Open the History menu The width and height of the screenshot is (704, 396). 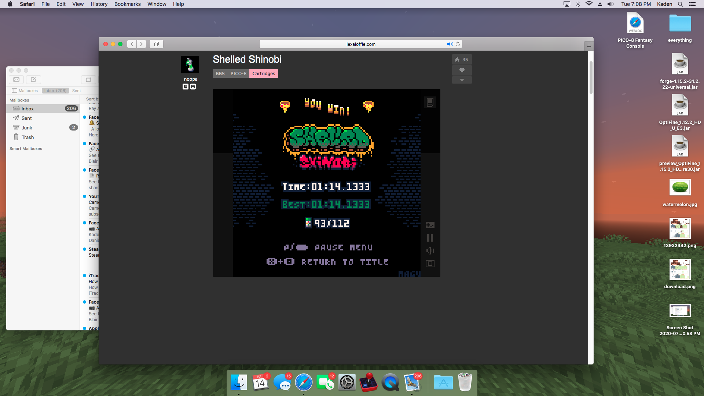coord(99,4)
